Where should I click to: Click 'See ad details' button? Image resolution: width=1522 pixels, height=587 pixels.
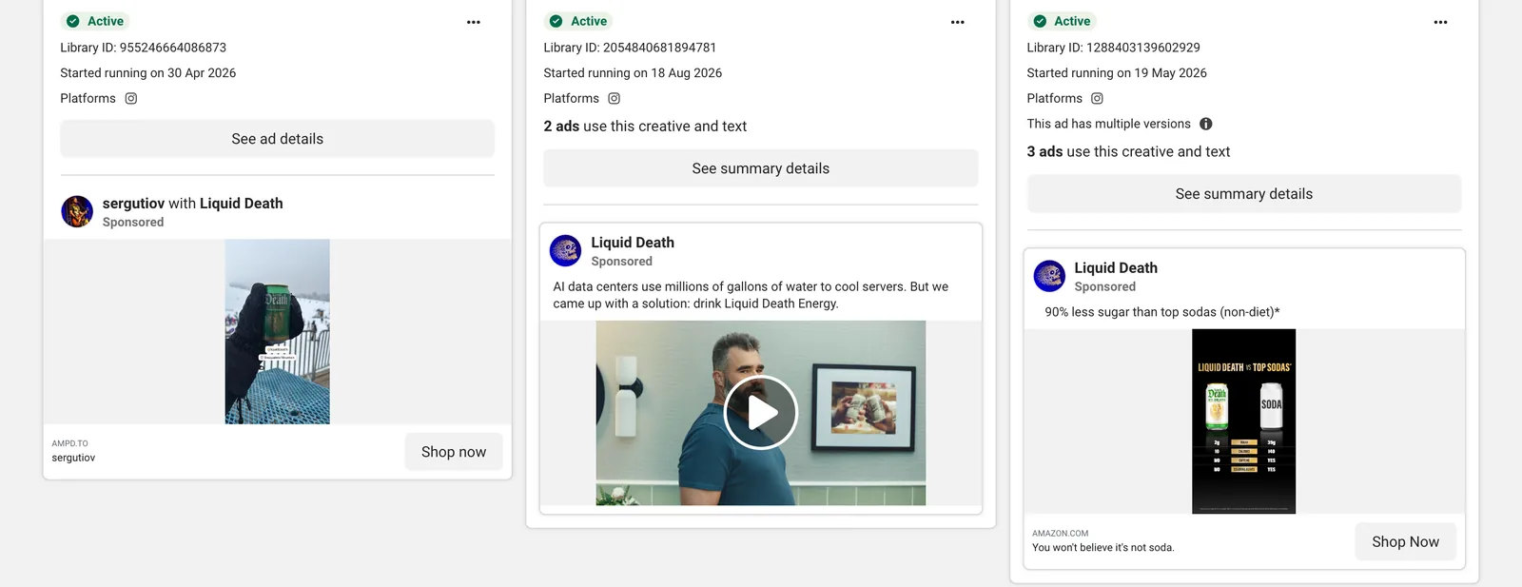coord(277,139)
